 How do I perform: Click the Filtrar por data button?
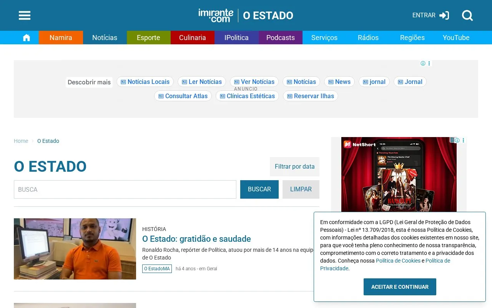coord(294,167)
